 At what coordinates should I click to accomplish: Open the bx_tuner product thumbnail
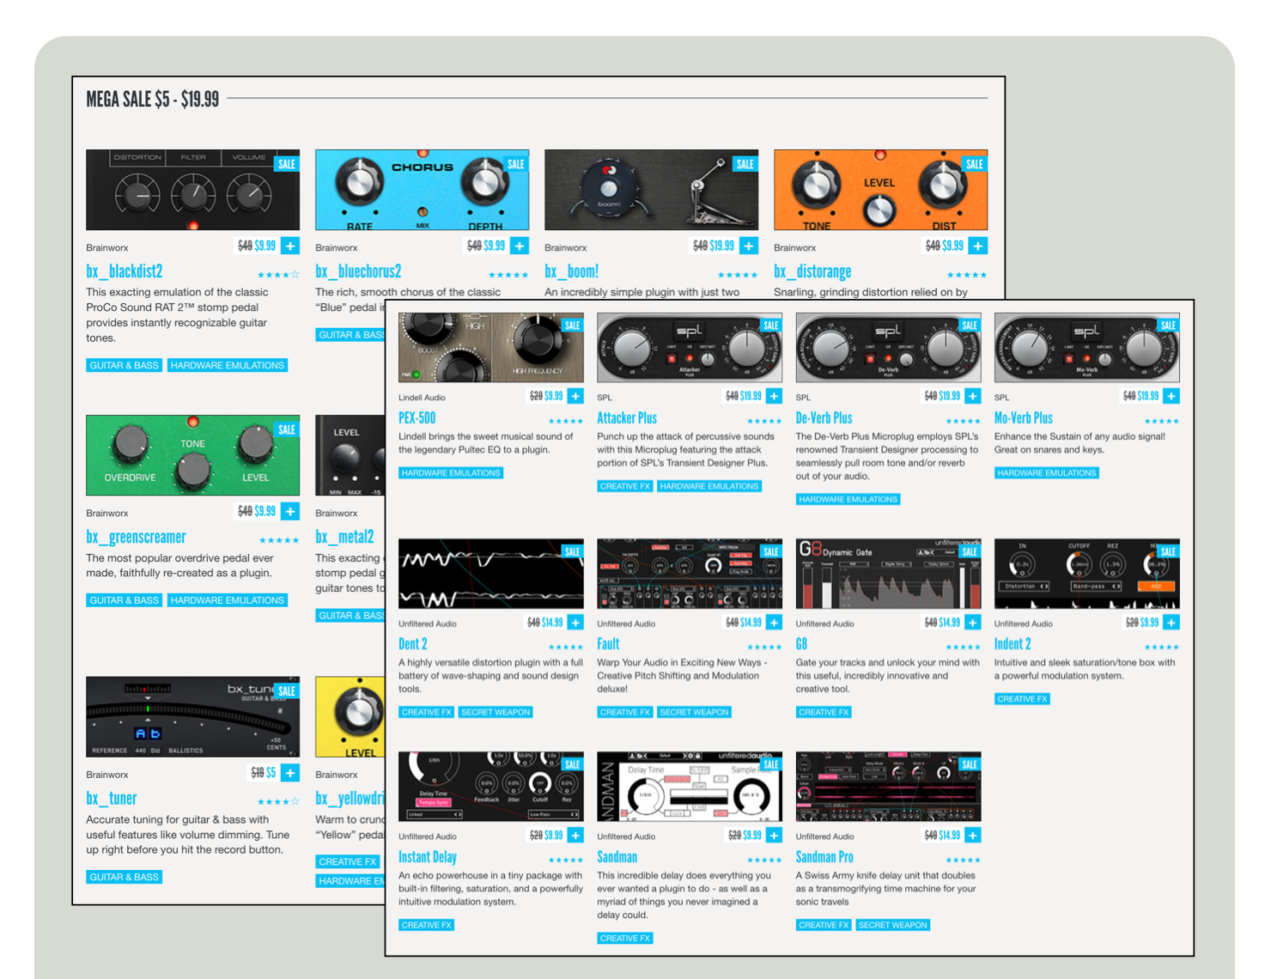pos(192,717)
